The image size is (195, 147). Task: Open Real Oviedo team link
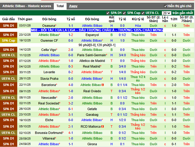[x=92, y=91]
